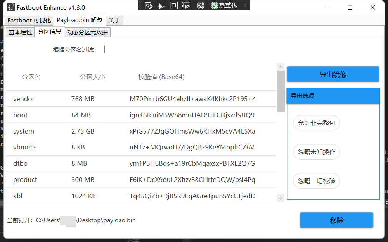Switch to 基本属性 sub-tab
Screen dimensions: 388x242
click(x=20, y=33)
